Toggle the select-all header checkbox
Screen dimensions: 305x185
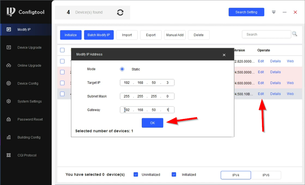pos(62,50)
